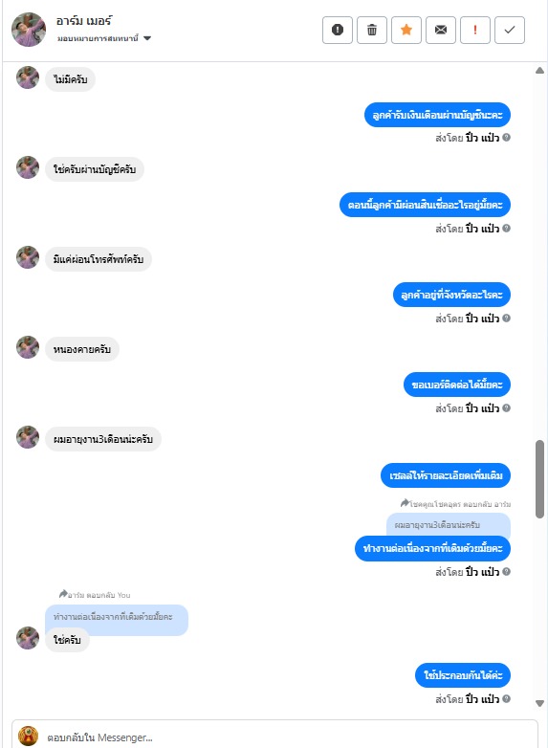Mark conversation with the orange star
Viewport: 548px width, 748px height.
pyautogui.click(x=406, y=30)
